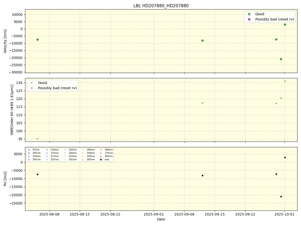Click the 1499nm legend marker
The width and height of the screenshot is (301, 225).
coord(83,150)
